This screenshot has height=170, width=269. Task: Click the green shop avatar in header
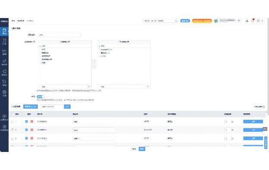point(216,21)
